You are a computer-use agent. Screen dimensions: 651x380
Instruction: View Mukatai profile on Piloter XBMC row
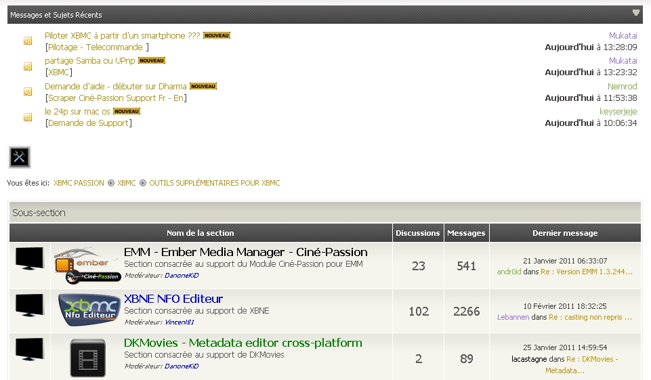[623, 36]
